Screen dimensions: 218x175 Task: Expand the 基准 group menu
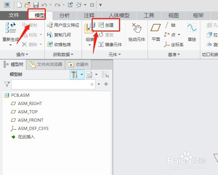pos(174,54)
